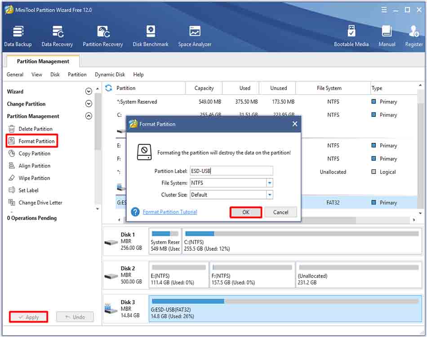This screenshot has width=427, height=337.
Task: Open the Help menu
Action: click(x=138, y=75)
